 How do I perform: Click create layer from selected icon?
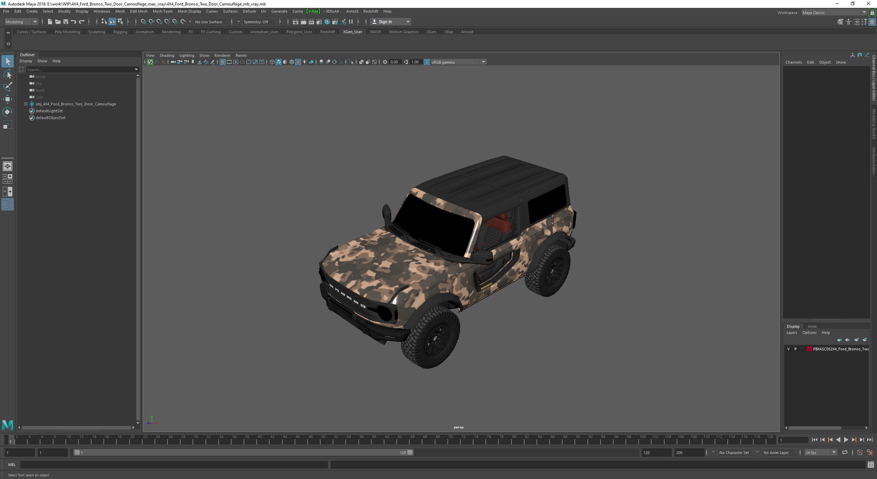(865, 340)
